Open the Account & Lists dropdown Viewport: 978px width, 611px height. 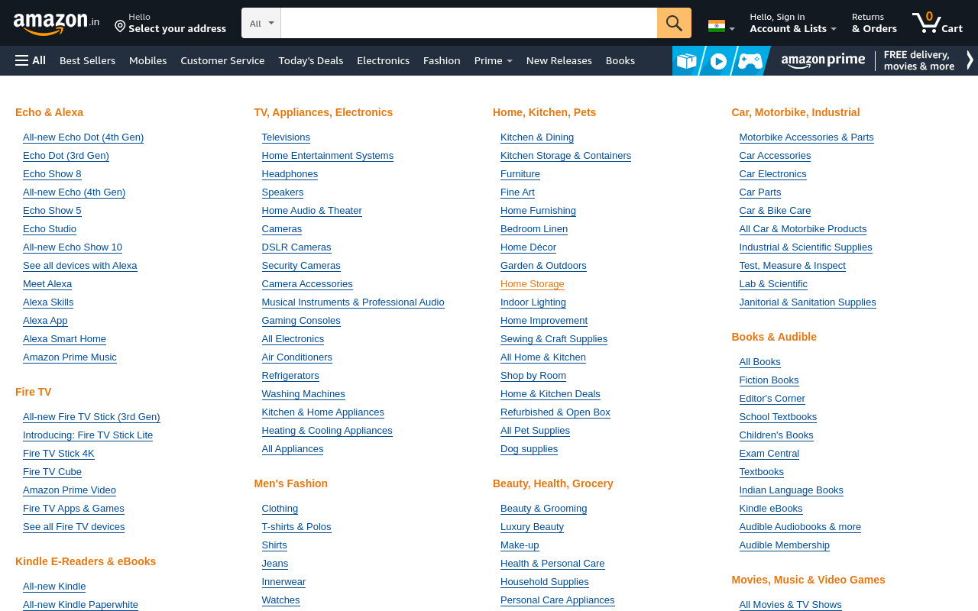point(792,23)
